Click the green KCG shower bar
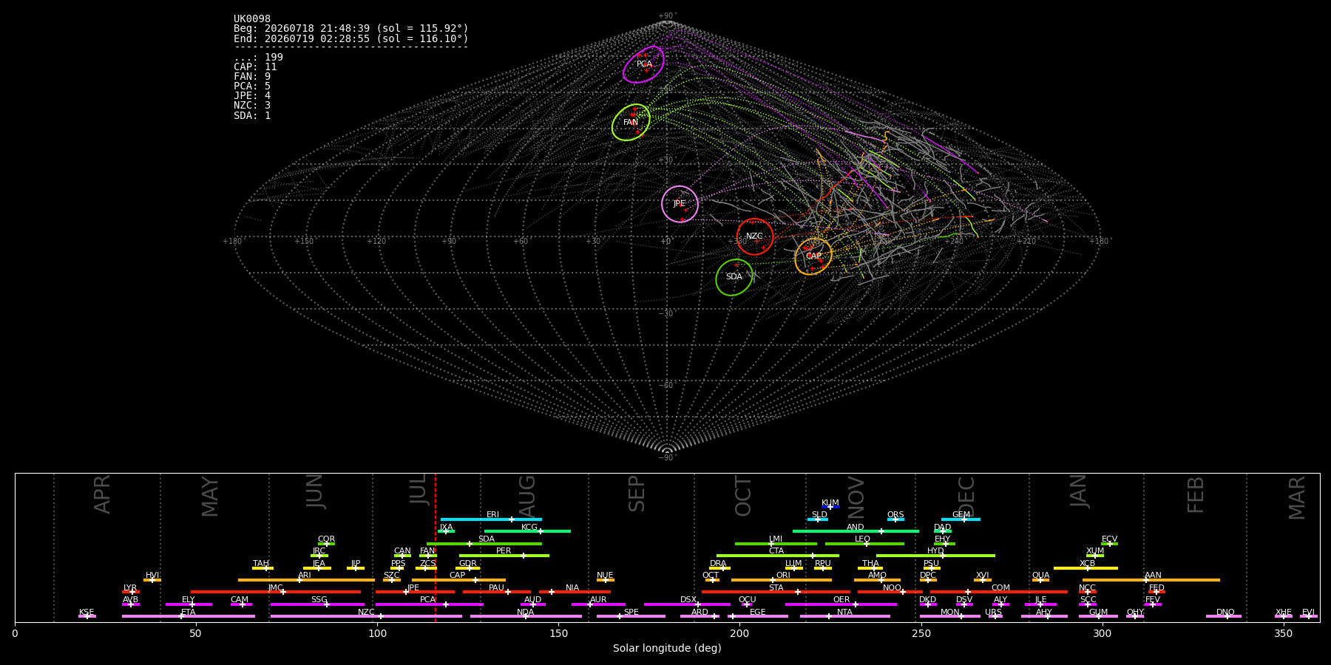This screenshot has width=1331, height=665. tap(527, 531)
